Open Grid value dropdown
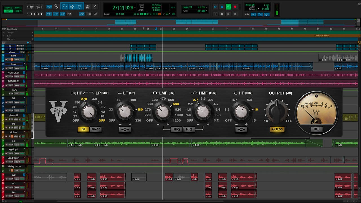This screenshot has height=203, width=361. pyautogui.click(x=206, y=7)
